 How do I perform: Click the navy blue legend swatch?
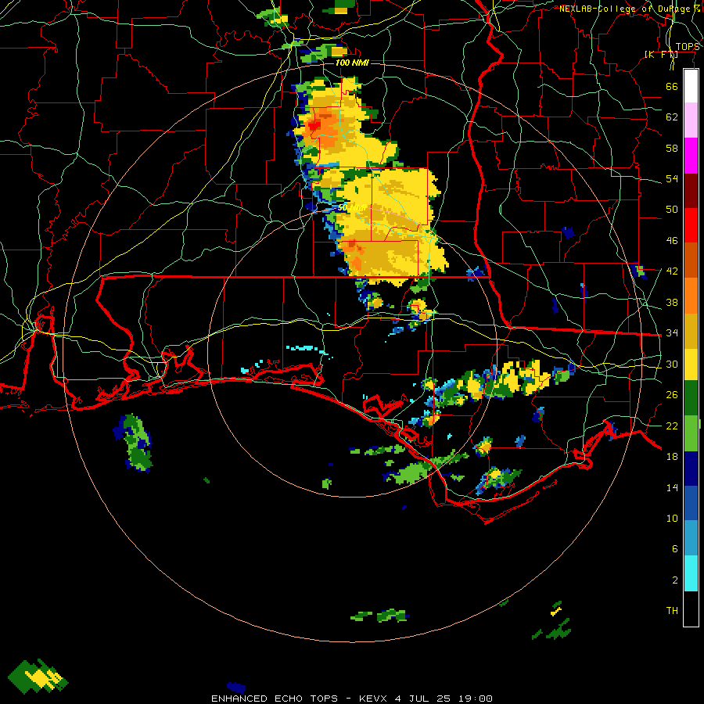click(691, 469)
